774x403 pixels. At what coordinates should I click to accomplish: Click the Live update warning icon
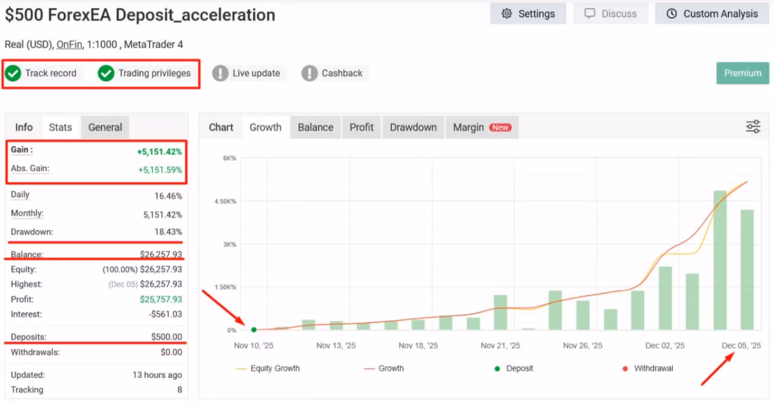tap(220, 73)
